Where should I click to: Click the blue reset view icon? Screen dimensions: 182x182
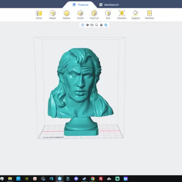(82, 25)
